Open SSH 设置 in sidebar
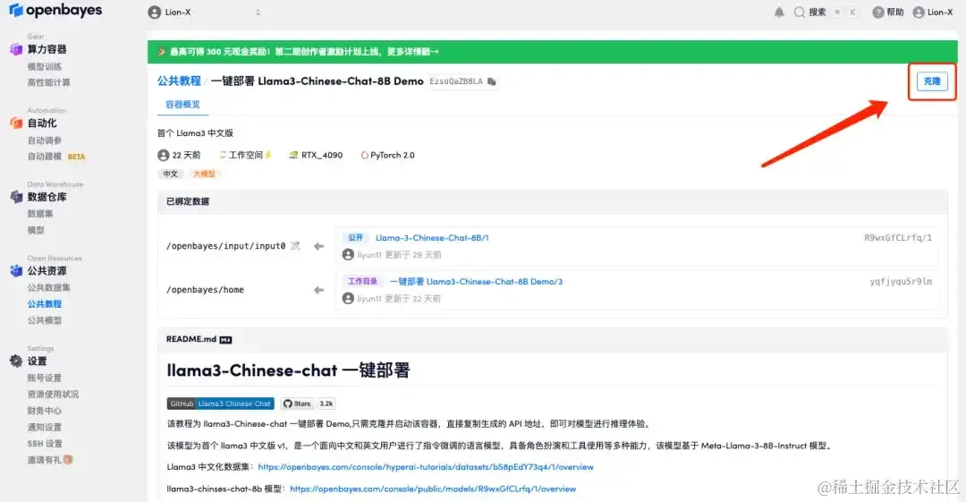This screenshot has height=502, width=966. coord(45,444)
